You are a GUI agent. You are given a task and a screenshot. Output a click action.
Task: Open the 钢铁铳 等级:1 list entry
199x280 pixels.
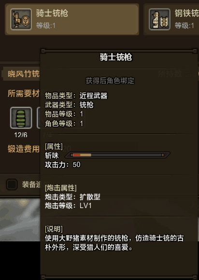tap(171, 19)
